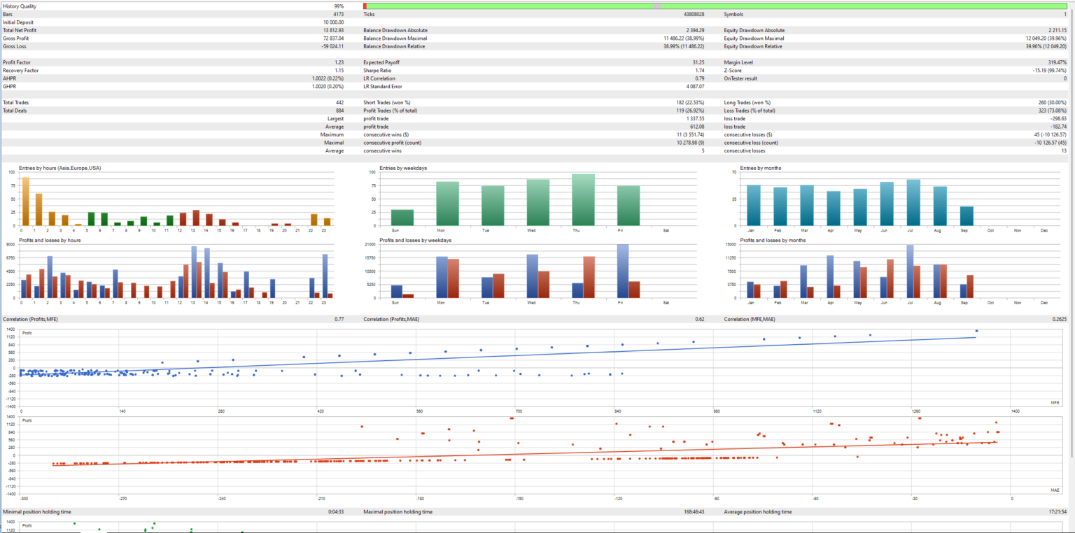Click the hour 0 bar in the Entries by hours chart
The width and height of the screenshot is (1075, 533).
tap(25, 201)
